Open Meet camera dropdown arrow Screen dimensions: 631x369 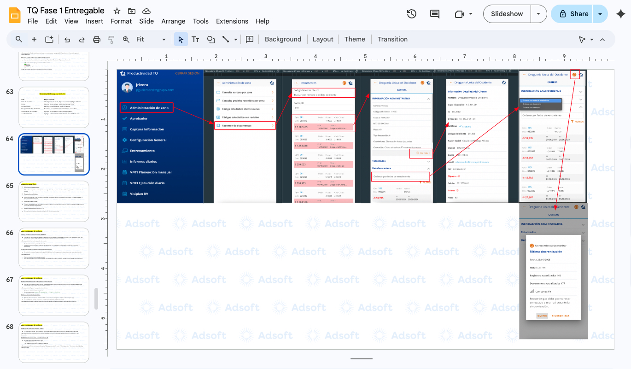coord(471,14)
